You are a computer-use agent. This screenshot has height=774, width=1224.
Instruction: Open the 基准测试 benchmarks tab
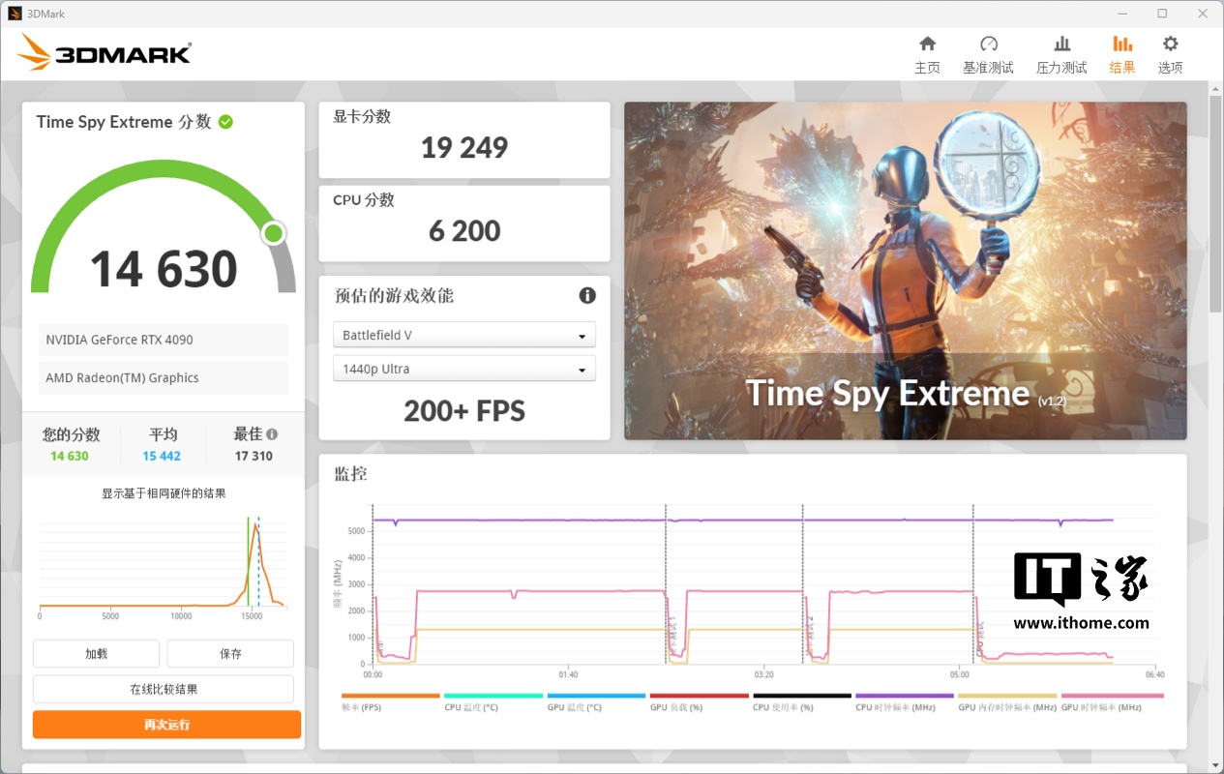pyautogui.click(x=988, y=55)
